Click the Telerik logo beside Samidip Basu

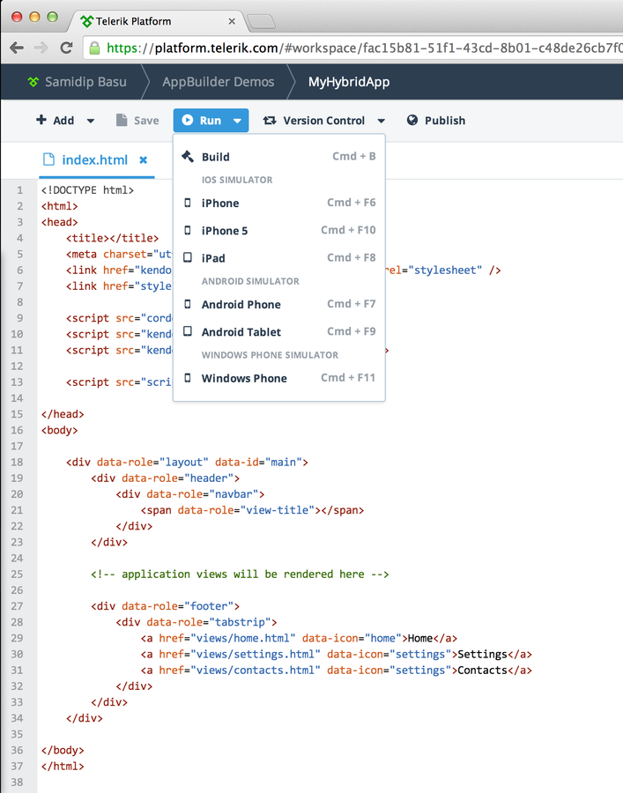pyautogui.click(x=33, y=82)
